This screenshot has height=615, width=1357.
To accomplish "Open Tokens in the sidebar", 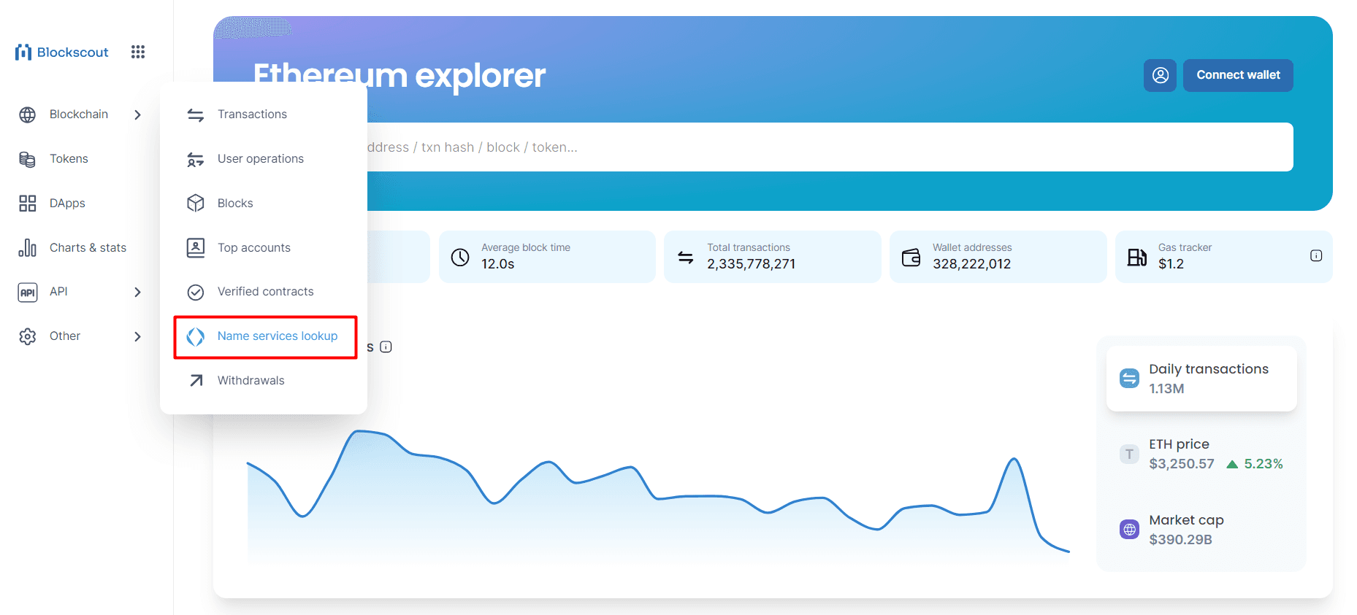I will [69, 159].
